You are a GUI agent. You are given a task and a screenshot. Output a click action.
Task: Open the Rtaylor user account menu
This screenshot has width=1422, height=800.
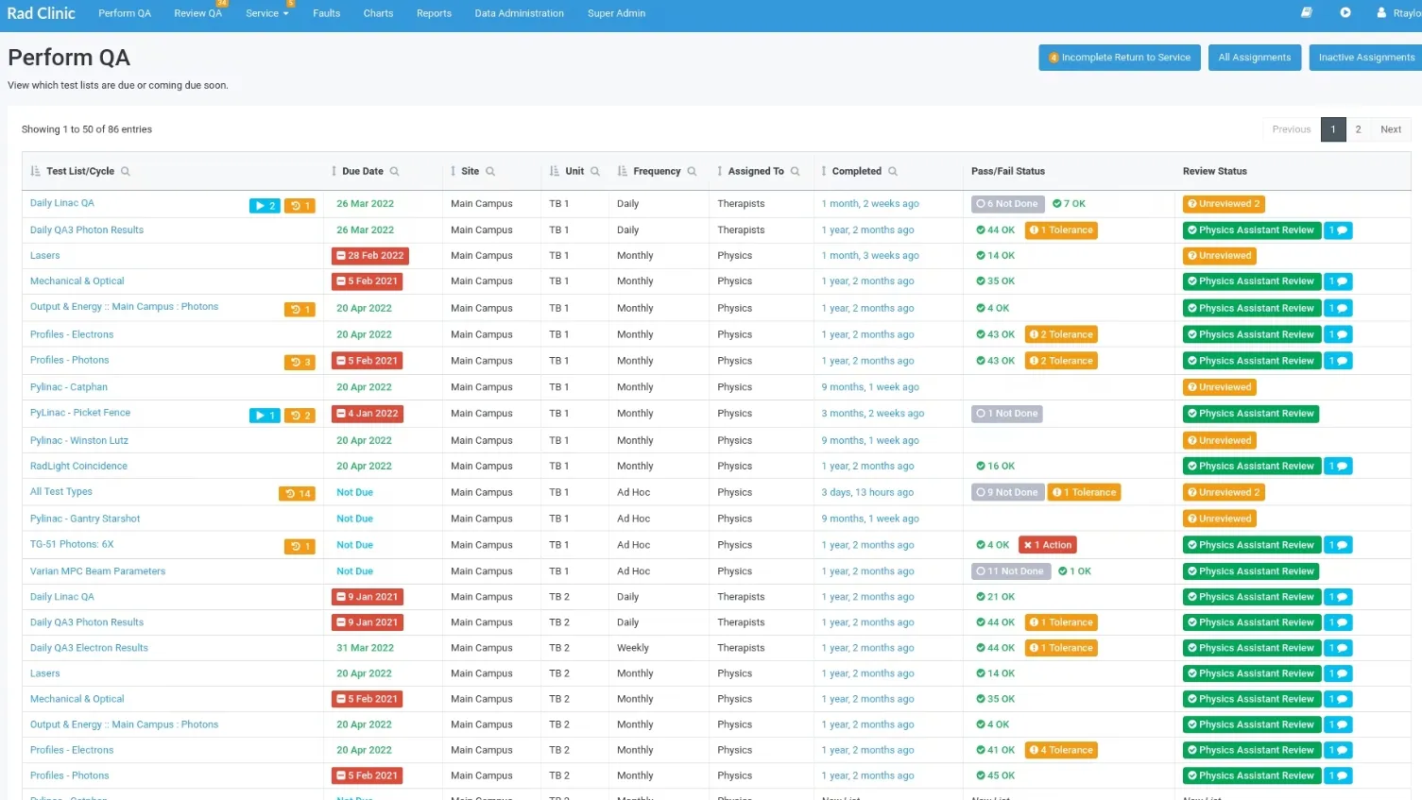click(x=1399, y=13)
